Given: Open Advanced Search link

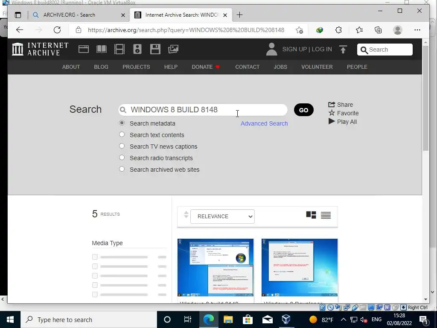Looking at the screenshot, I should coord(264,123).
